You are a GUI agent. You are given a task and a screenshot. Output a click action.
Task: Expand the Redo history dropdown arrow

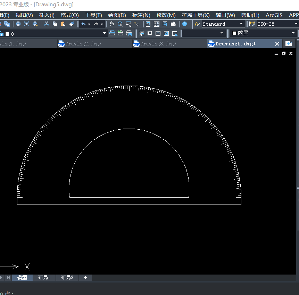[x=102, y=24]
